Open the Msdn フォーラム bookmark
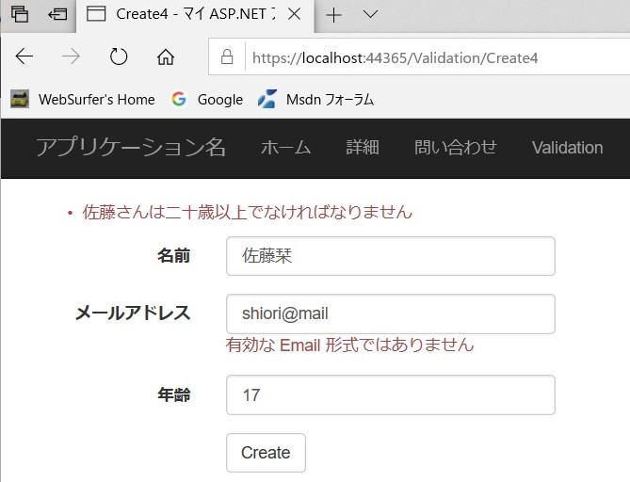The height and width of the screenshot is (482, 630). pyautogui.click(x=316, y=99)
